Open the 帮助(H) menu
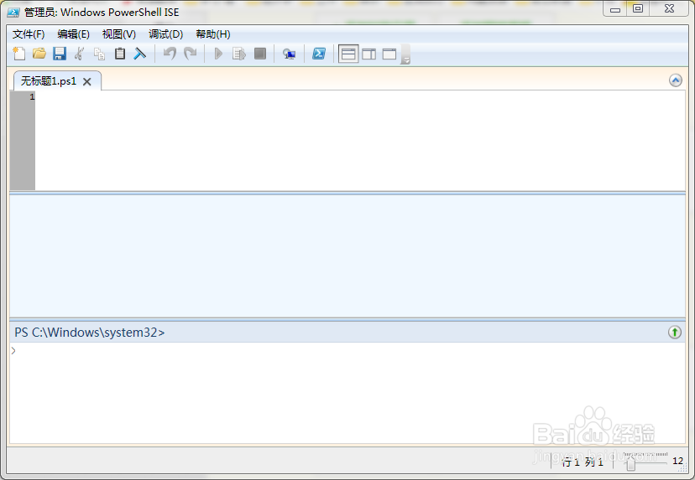695x480 pixels. tap(213, 34)
